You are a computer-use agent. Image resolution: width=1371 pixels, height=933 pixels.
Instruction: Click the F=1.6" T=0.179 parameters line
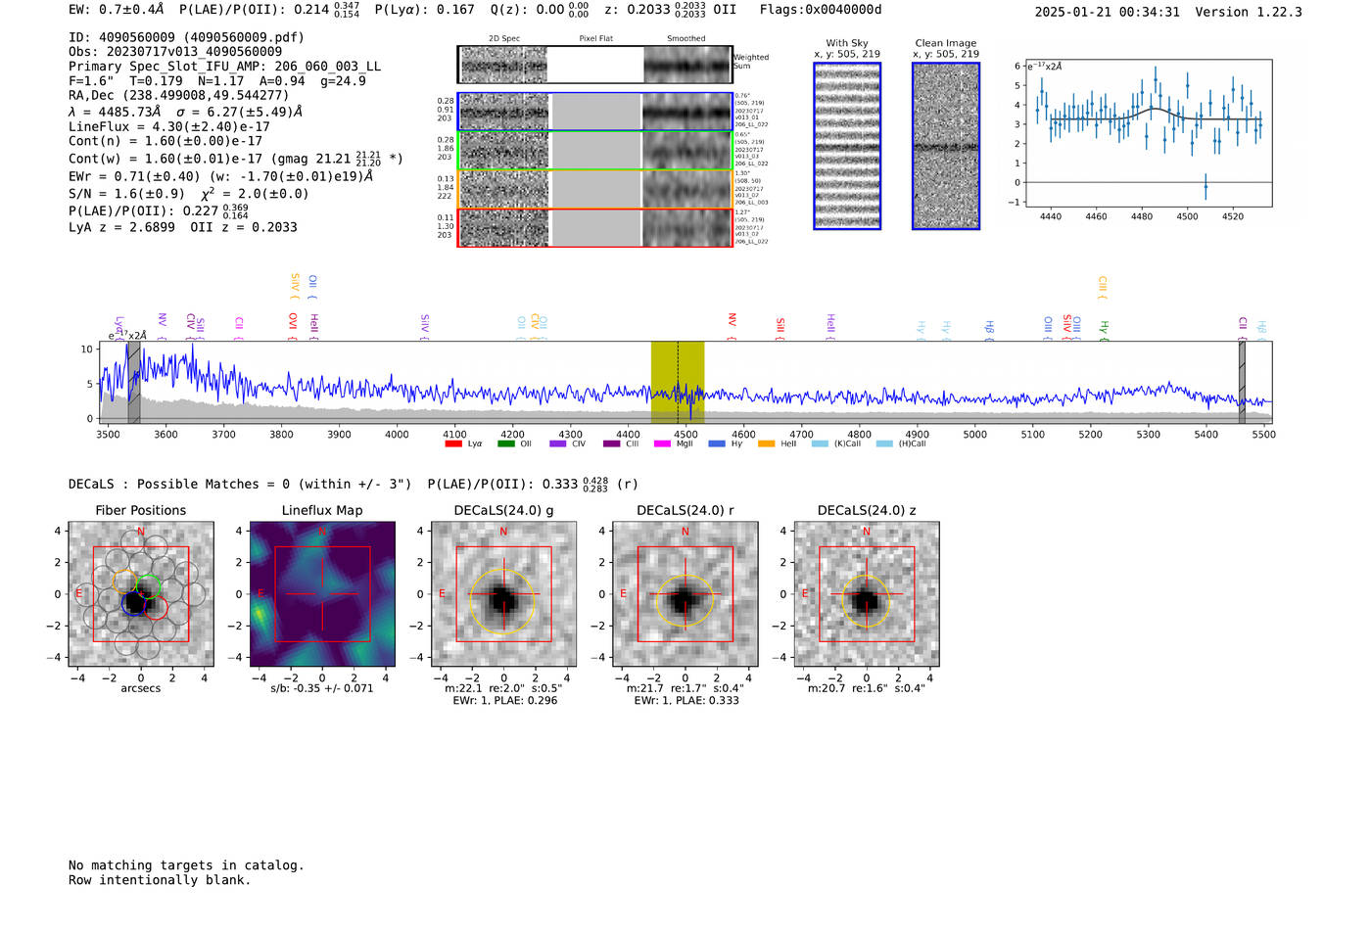tap(217, 81)
